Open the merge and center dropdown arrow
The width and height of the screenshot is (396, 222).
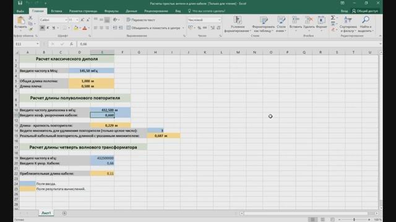click(183, 28)
